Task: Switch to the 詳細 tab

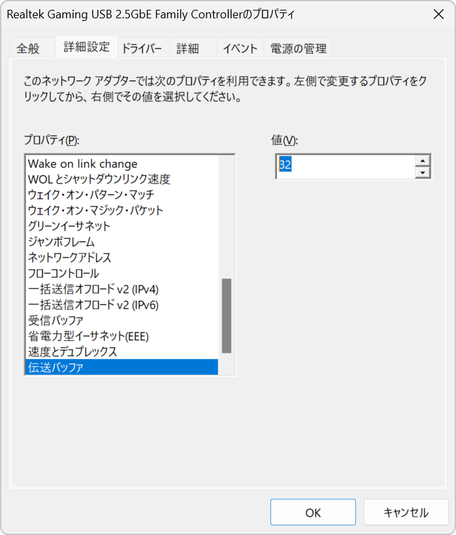Action: [x=187, y=48]
